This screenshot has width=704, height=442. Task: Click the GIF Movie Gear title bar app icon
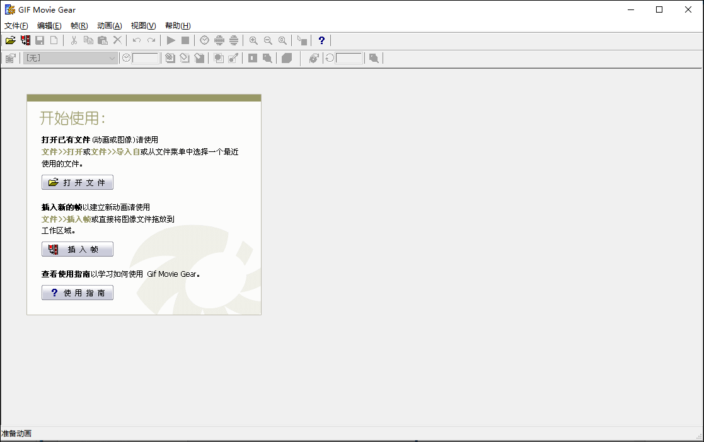pyautogui.click(x=10, y=9)
